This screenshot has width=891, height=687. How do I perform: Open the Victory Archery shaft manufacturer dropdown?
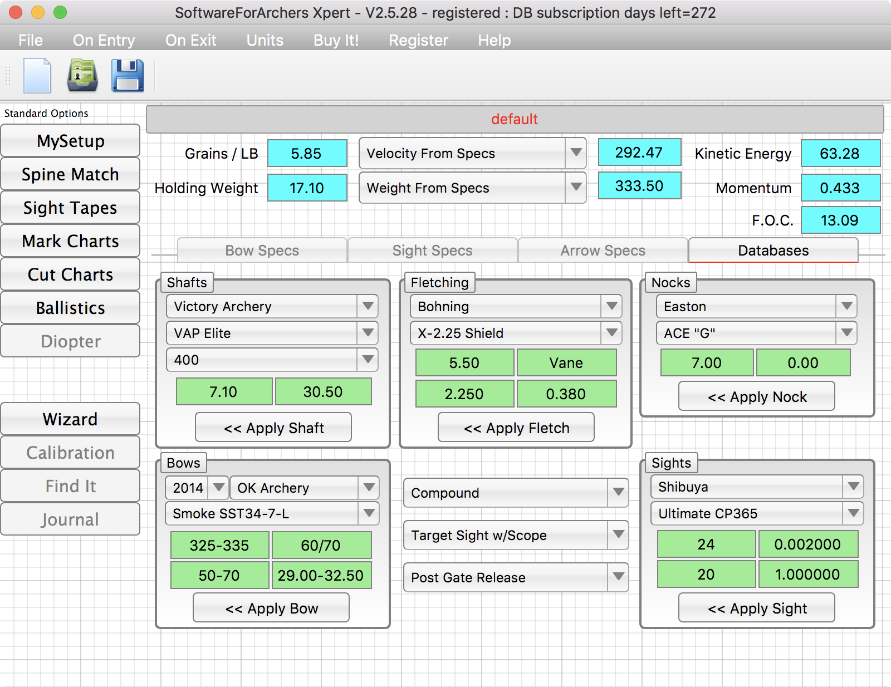coord(272,306)
